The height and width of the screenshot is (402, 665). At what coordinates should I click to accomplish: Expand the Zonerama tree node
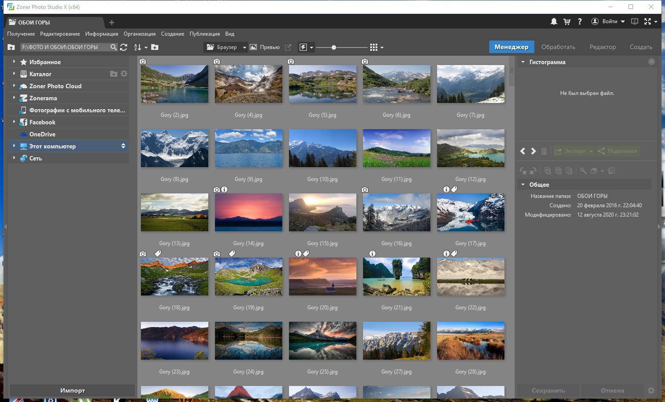(14, 98)
